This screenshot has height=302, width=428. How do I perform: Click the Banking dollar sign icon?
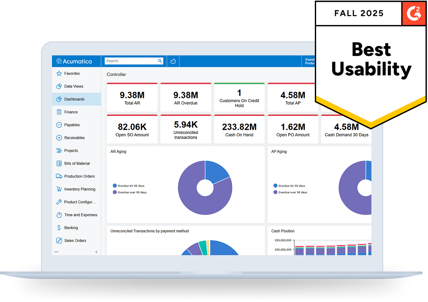pos(59,228)
